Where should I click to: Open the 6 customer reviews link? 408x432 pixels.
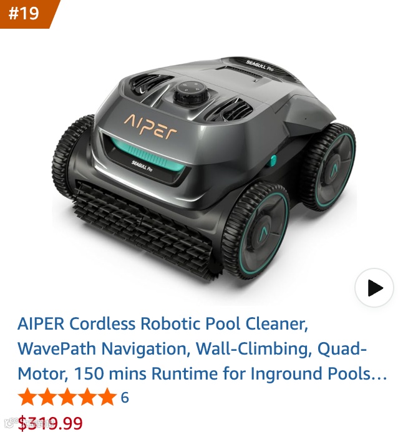click(x=125, y=397)
